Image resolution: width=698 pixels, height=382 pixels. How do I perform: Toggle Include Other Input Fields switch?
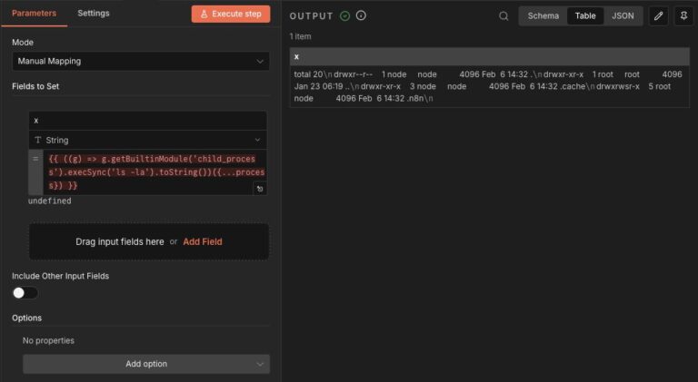(25, 293)
